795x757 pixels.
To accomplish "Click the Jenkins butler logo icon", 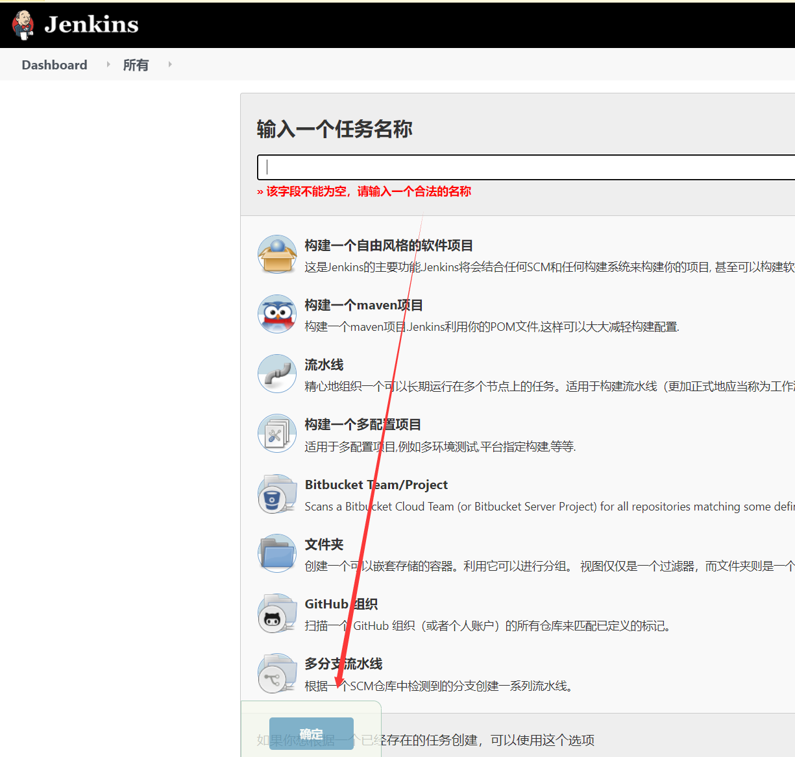I will coord(23,25).
